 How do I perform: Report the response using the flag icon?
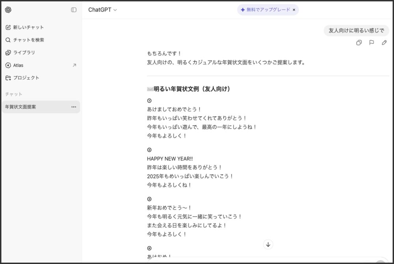click(372, 43)
